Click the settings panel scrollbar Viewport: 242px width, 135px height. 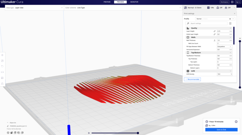pyautogui.click(x=234, y=36)
